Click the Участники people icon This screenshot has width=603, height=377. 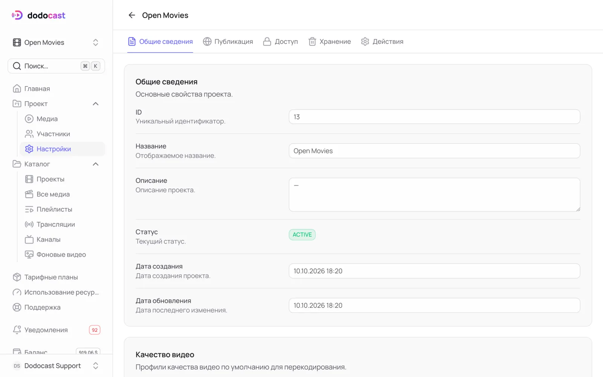coord(29,134)
